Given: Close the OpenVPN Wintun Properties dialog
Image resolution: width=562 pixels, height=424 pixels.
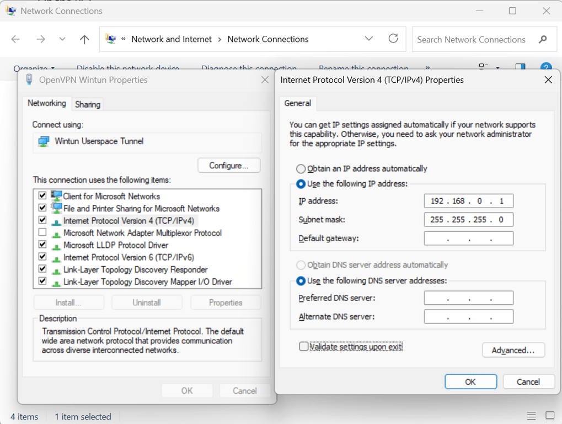Looking at the screenshot, I should point(265,79).
